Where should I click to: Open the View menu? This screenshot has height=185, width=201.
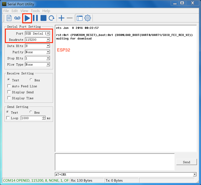point(24,11)
